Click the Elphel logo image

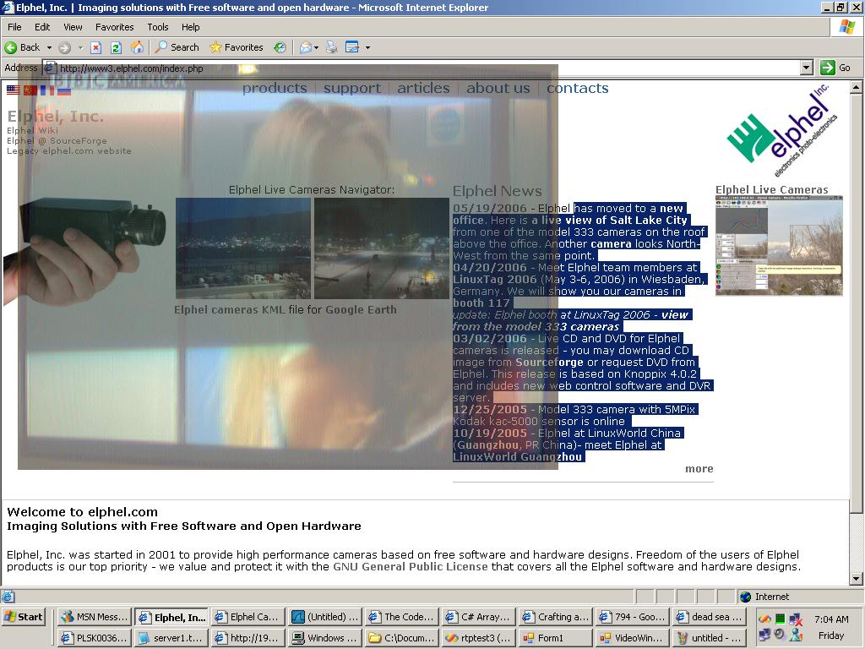[781, 131]
